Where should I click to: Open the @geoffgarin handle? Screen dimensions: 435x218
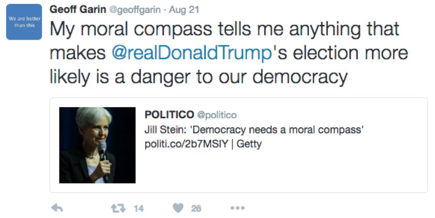pos(135,10)
